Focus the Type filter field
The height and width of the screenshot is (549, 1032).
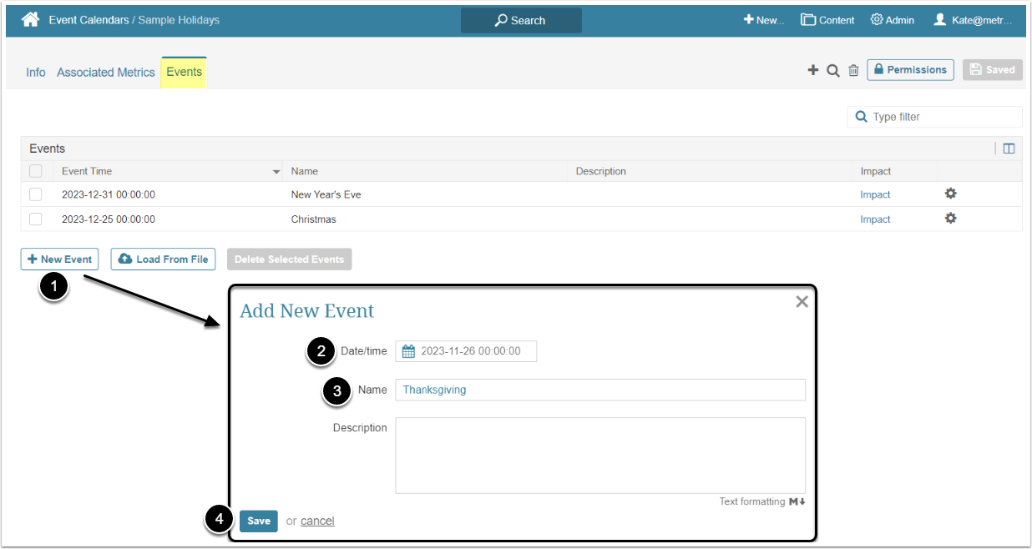click(935, 117)
